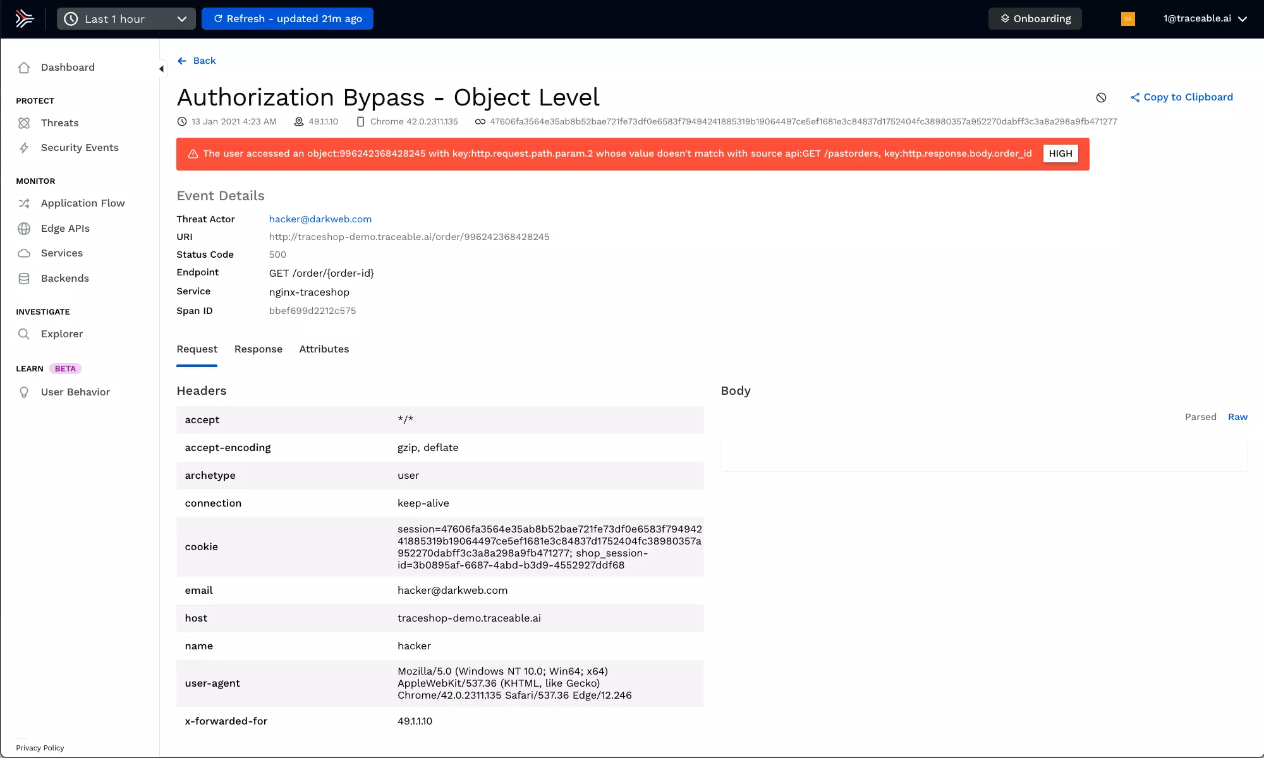1264x758 pixels.
Task: Click the block/ignore event icon
Action: 1101,97
